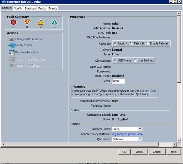Click the major fault orange triangle icon
The width and height of the screenshot is (183, 164).
(27, 22)
